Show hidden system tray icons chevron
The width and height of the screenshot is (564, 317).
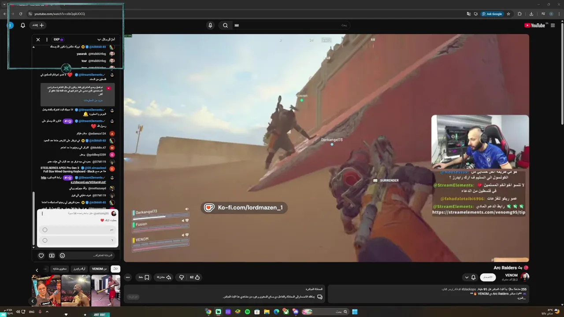point(47,312)
